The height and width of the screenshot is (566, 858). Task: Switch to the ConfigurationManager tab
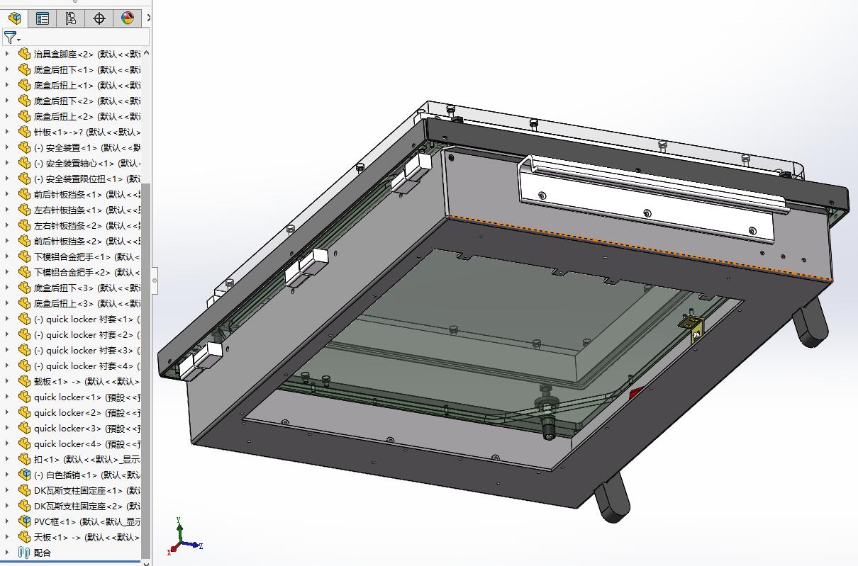pyautogui.click(x=70, y=18)
